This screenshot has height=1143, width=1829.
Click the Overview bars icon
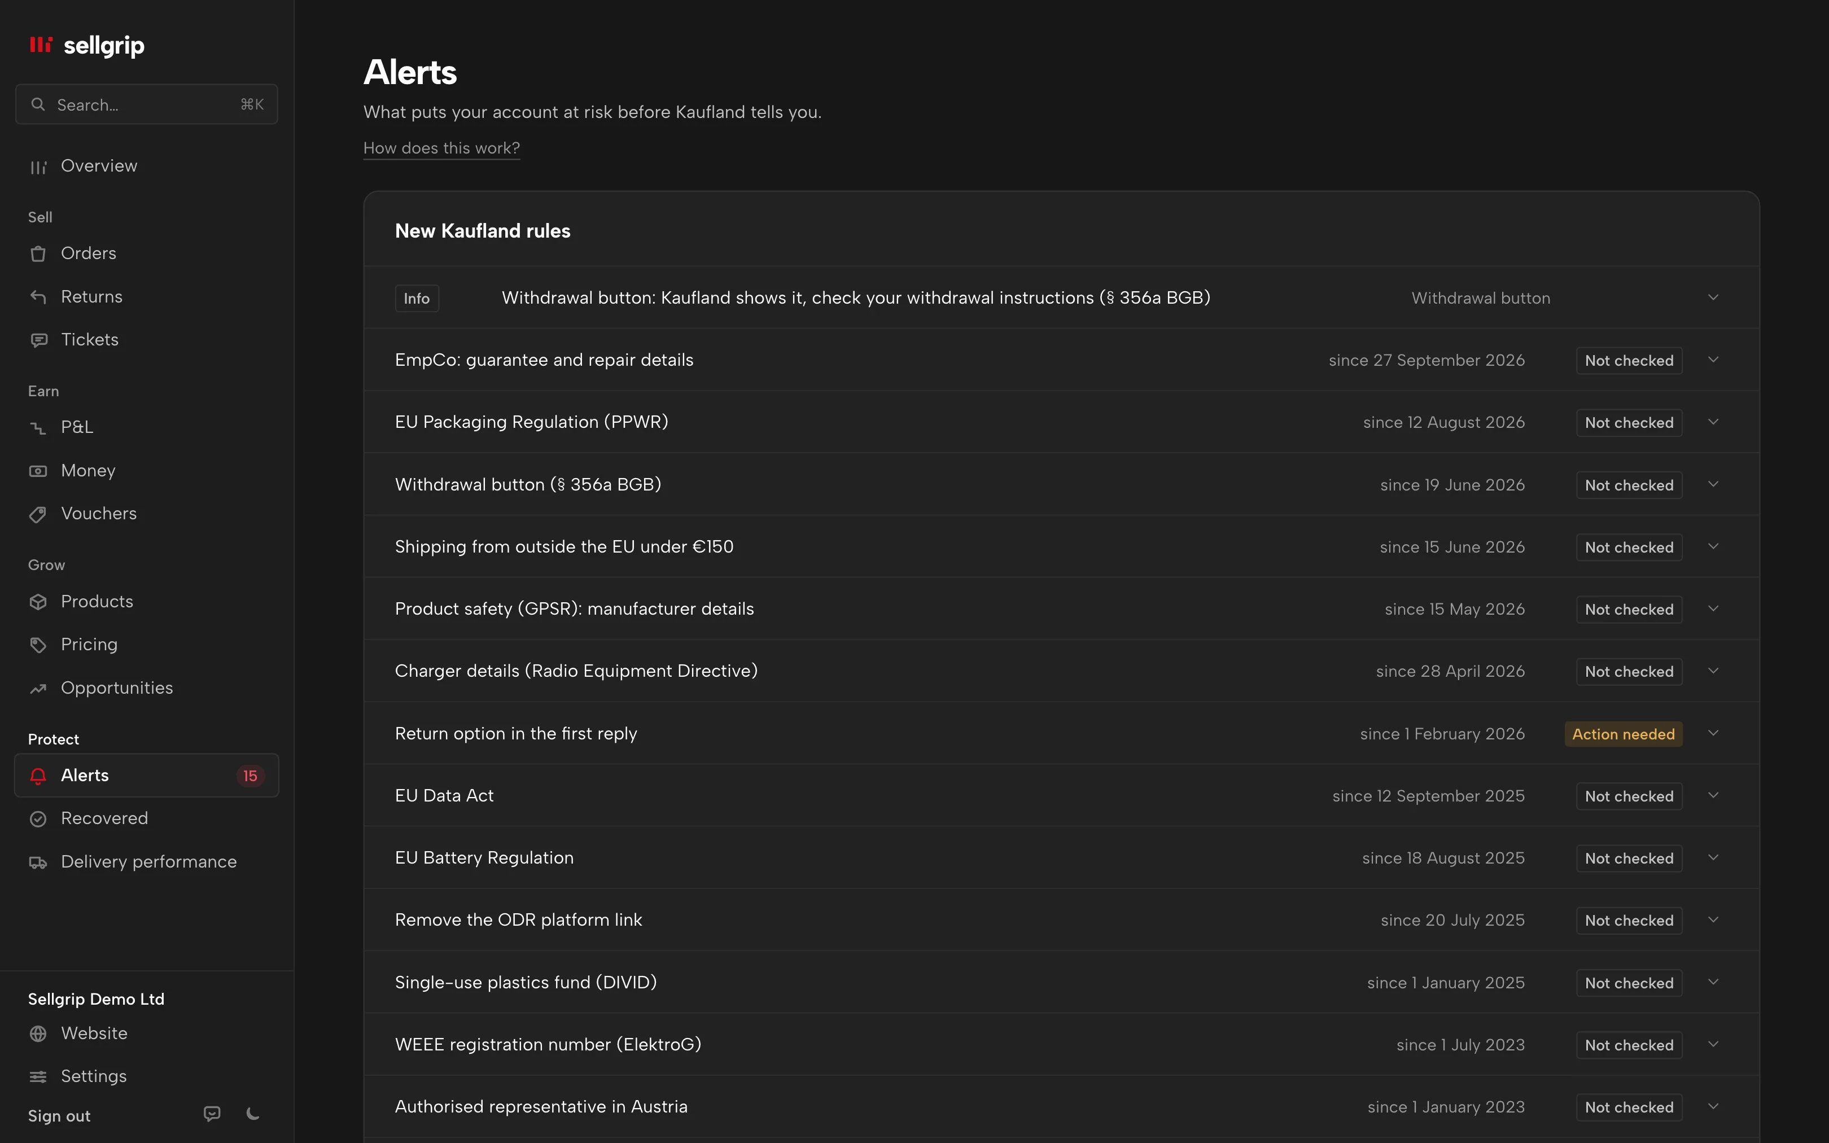(x=38, y=167)
